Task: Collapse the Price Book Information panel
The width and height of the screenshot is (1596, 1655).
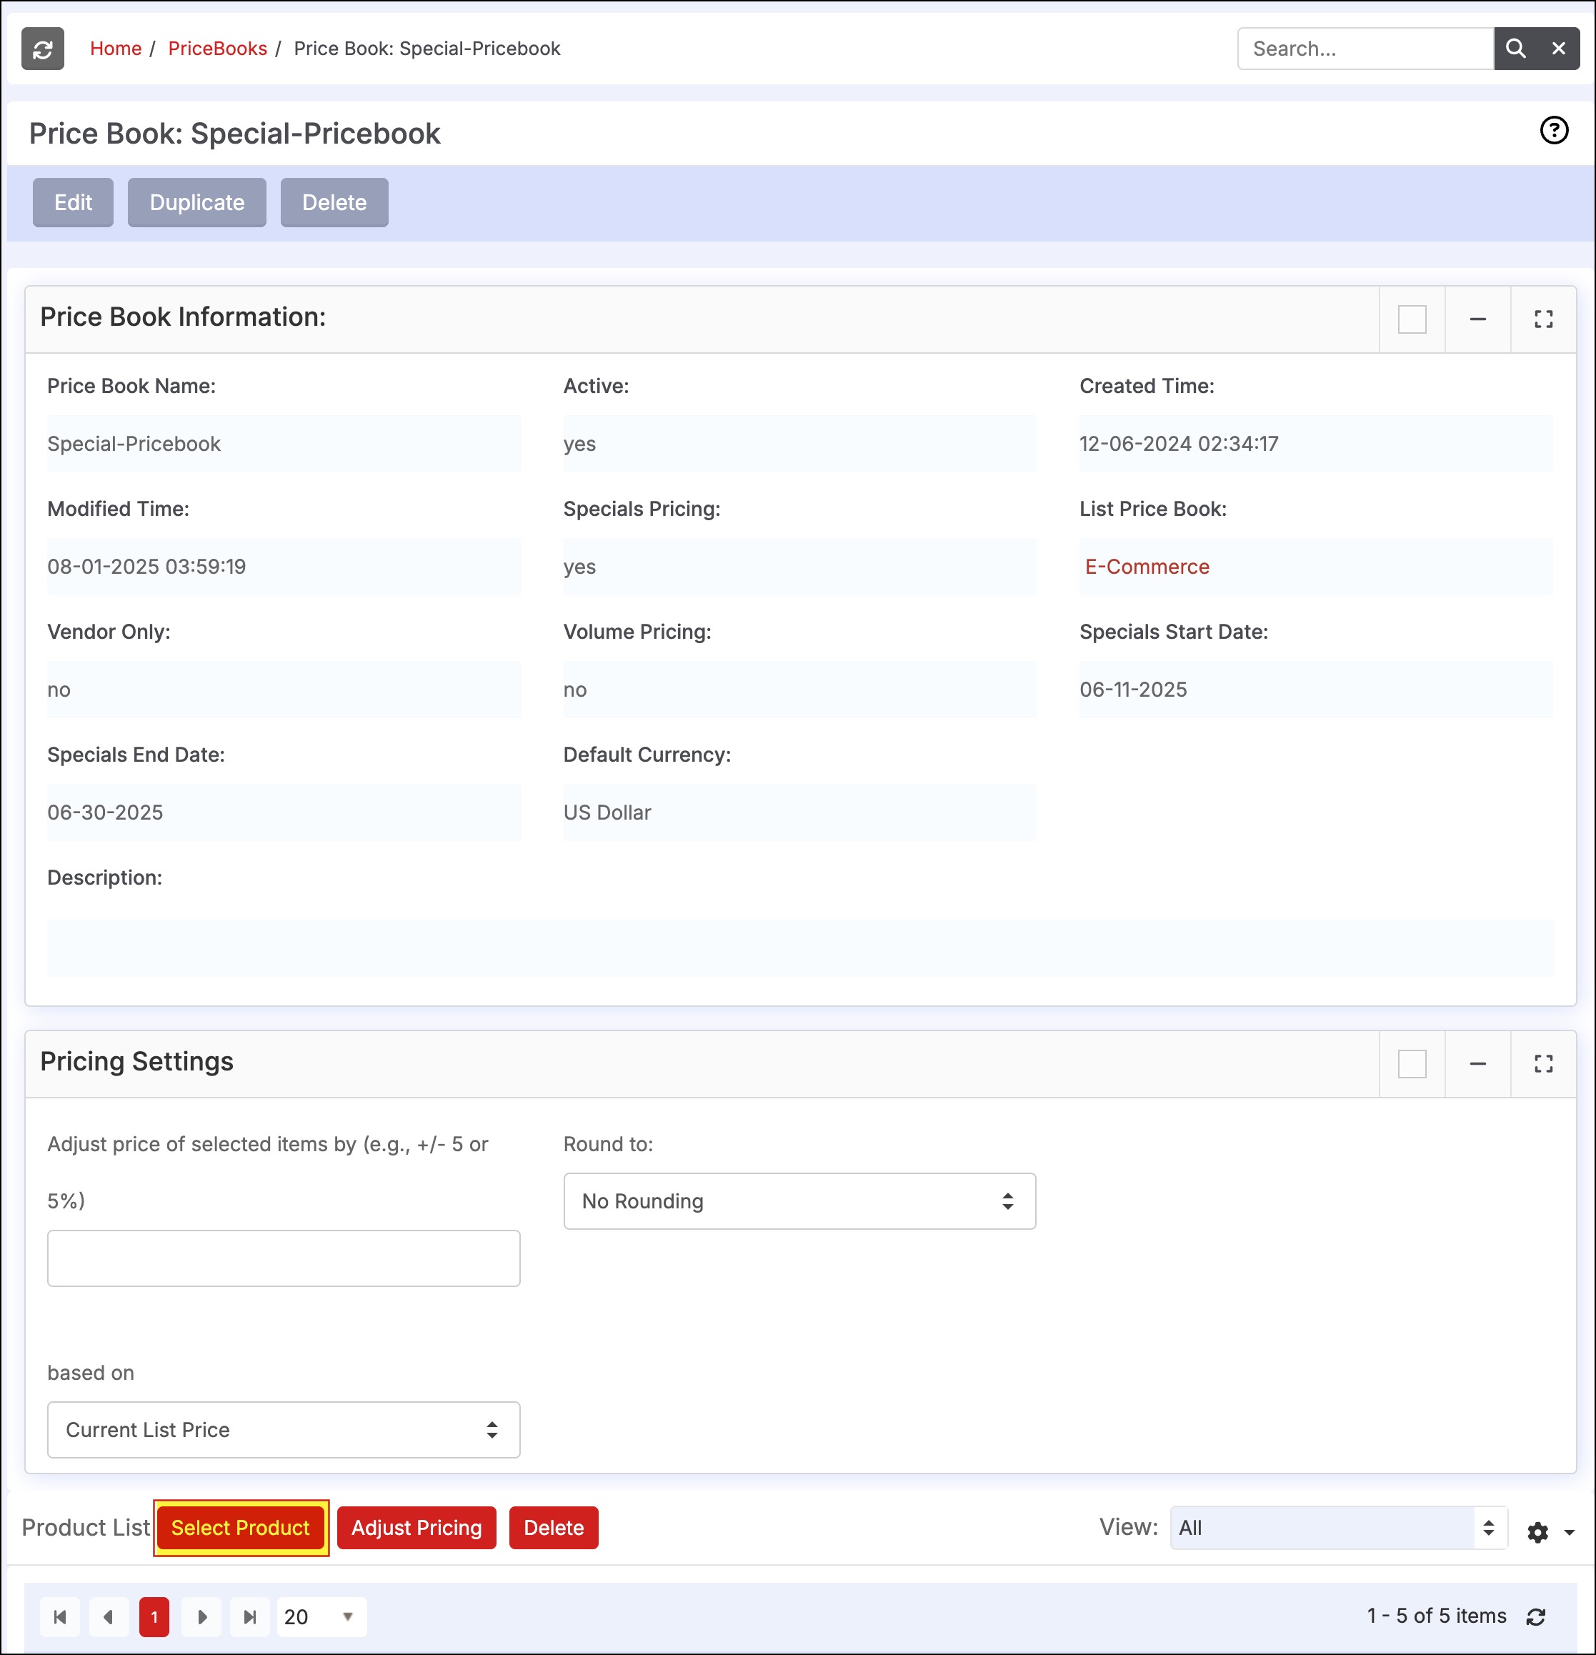Action: pyautogui.click(x=1478, y=319)
